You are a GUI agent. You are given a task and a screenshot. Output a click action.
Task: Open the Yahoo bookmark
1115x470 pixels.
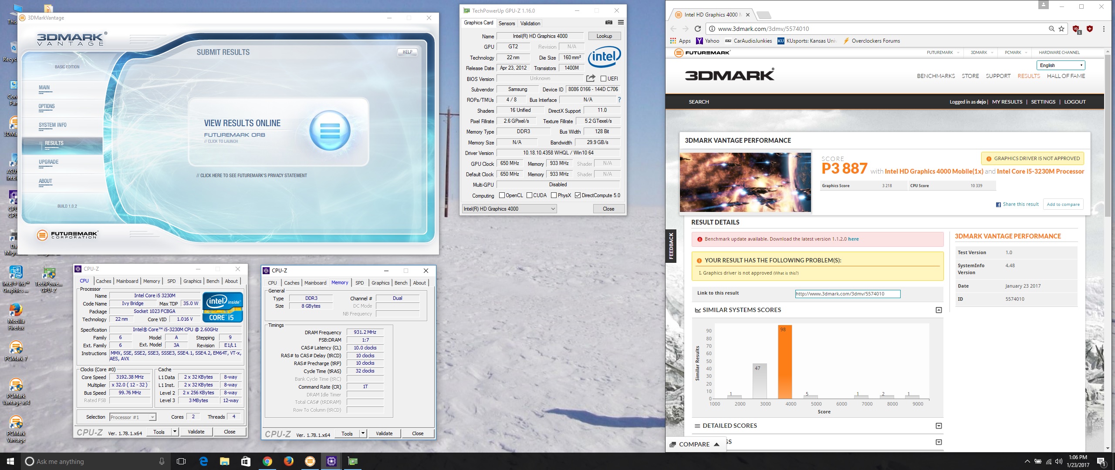[x=708, y=41]
